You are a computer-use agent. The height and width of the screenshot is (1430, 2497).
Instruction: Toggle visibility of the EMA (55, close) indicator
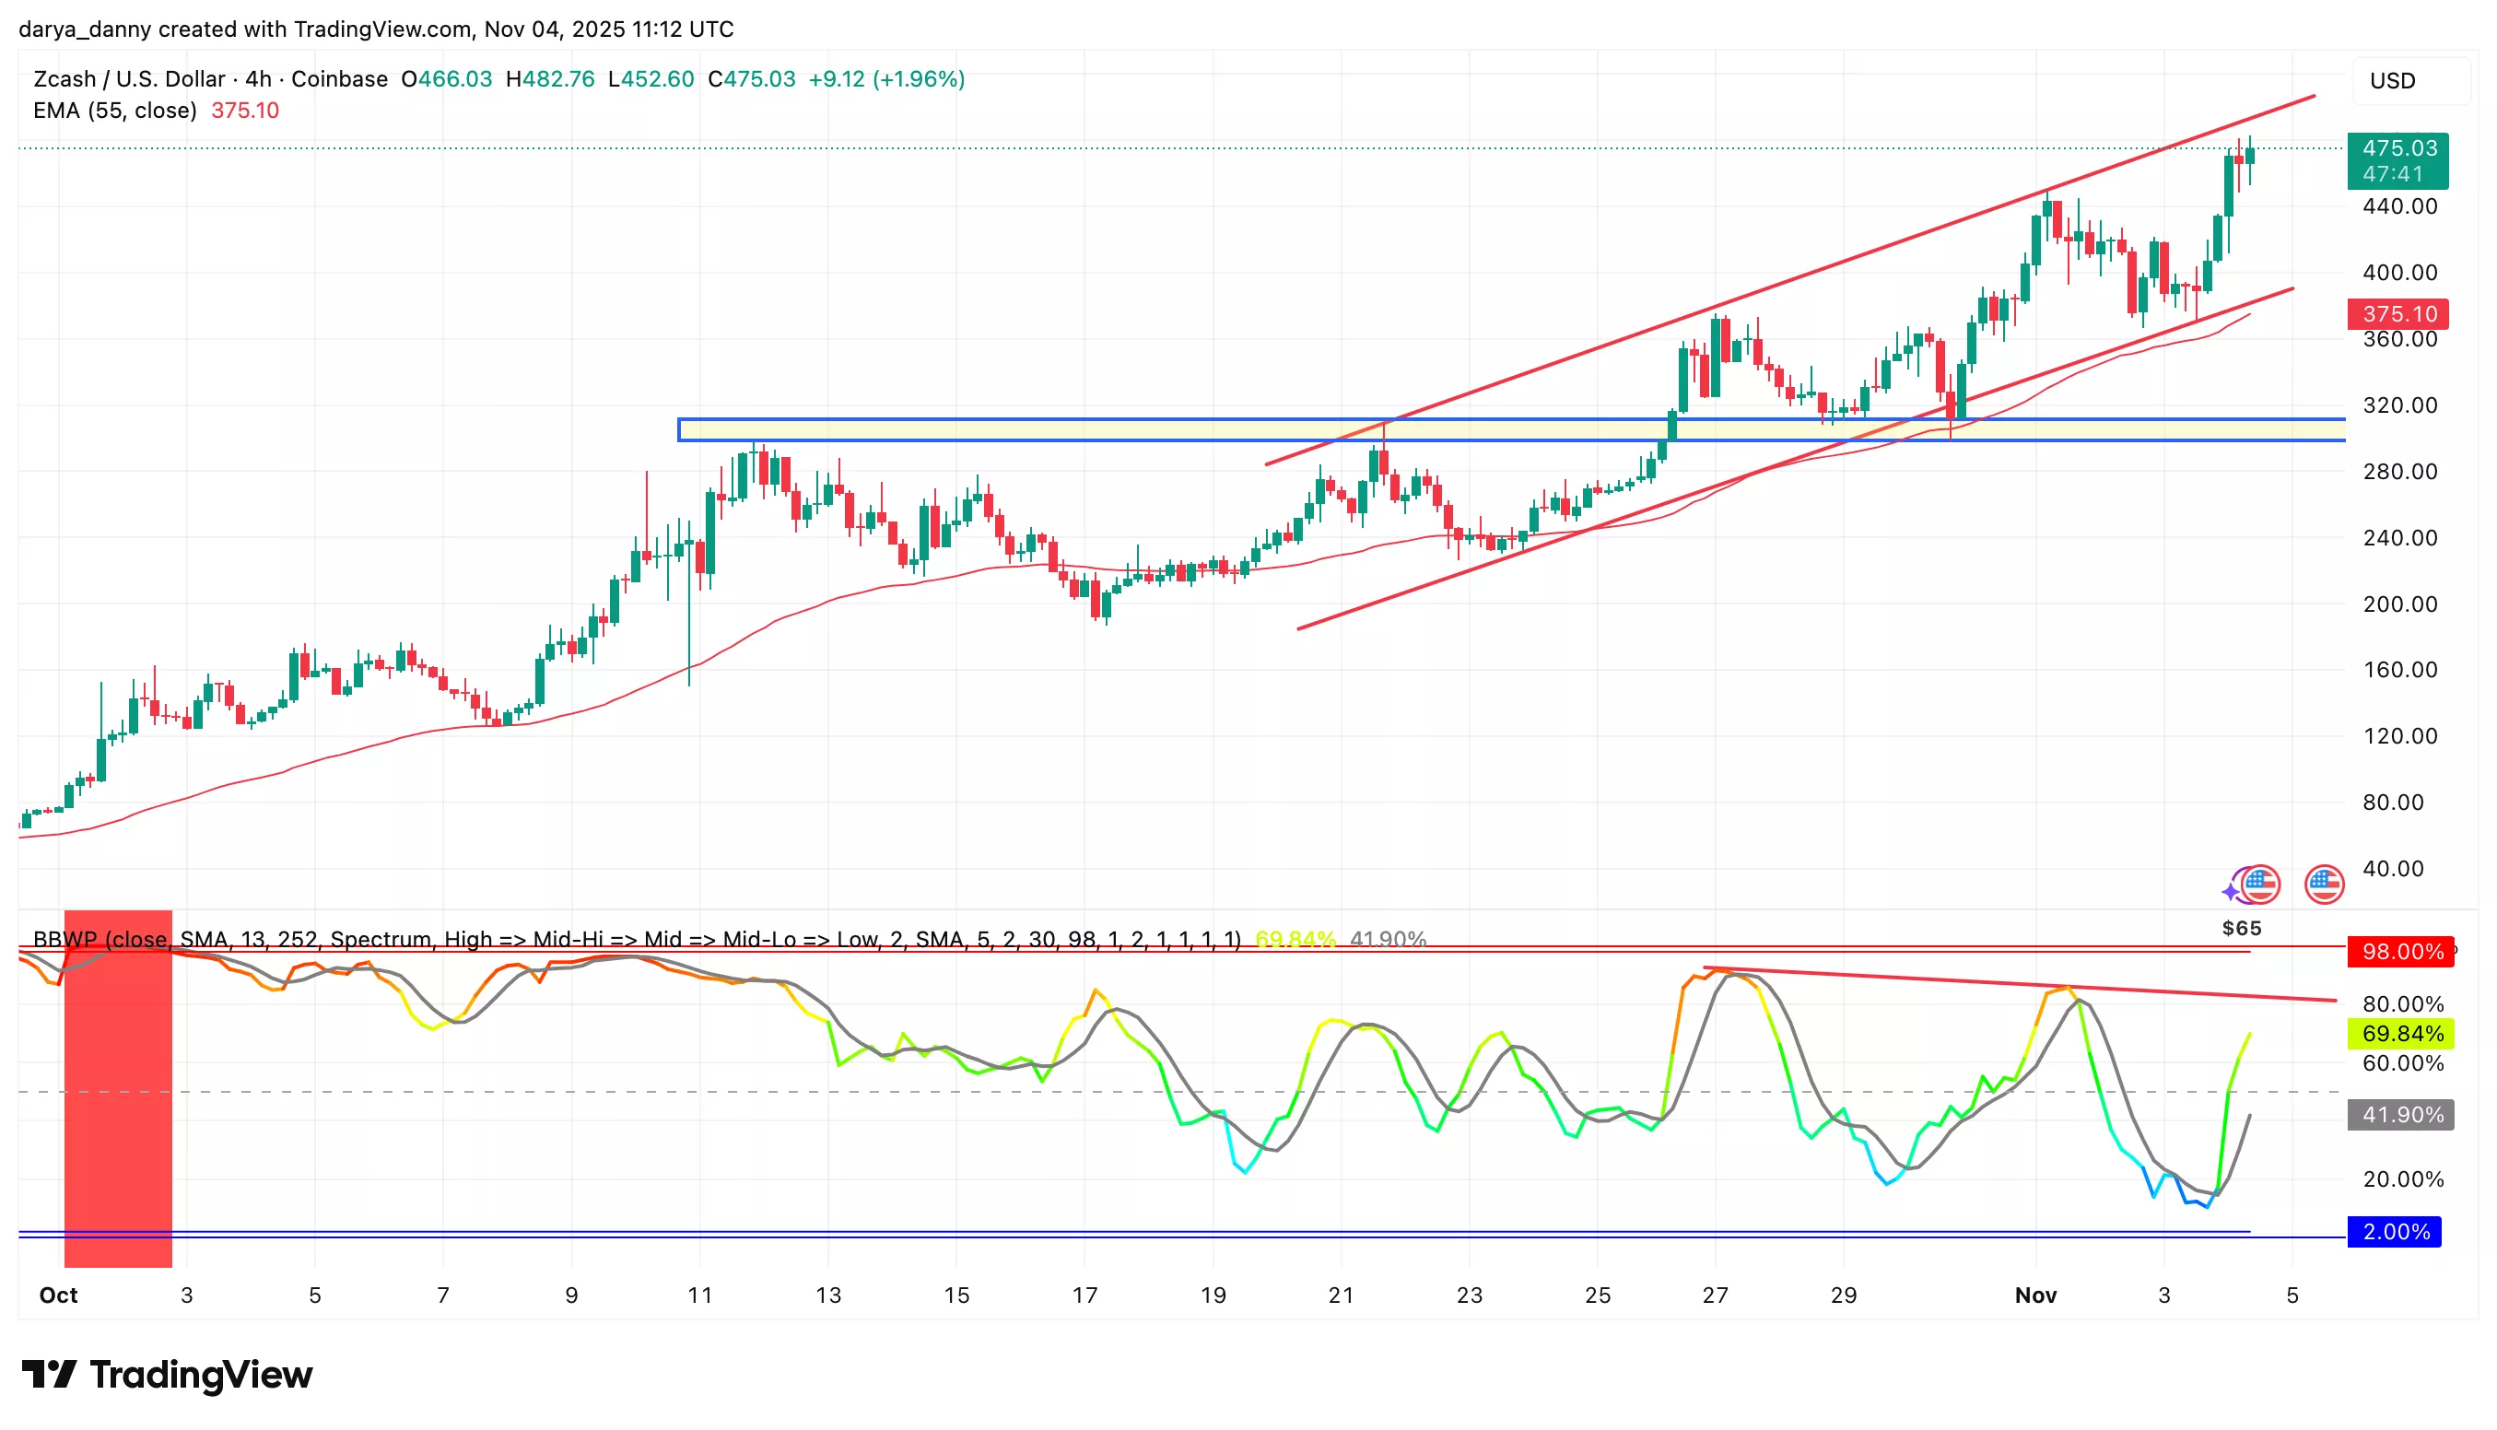pyautogui.click(x=118, y=111)
